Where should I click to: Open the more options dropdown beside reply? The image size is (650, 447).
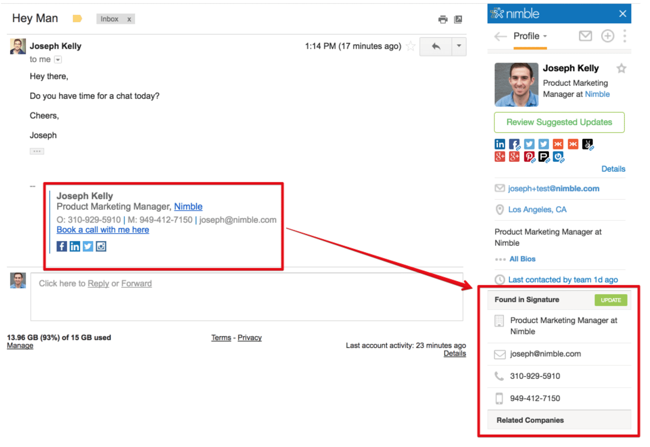pos(458,47)
